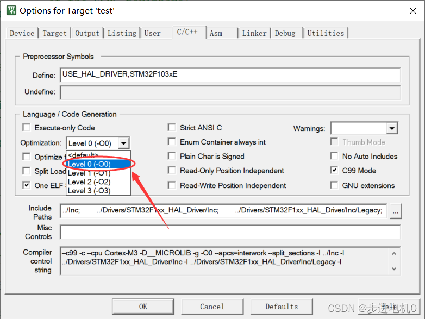Switch to the Linker tab
The width and height of the screenshot is (425, 319).
coord(254,33)
